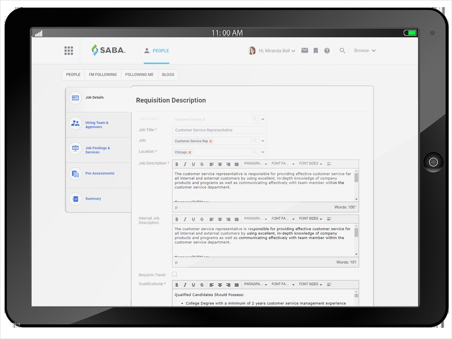Open Font Sizes dropdown in Internal Job Description

pos(311,219)
